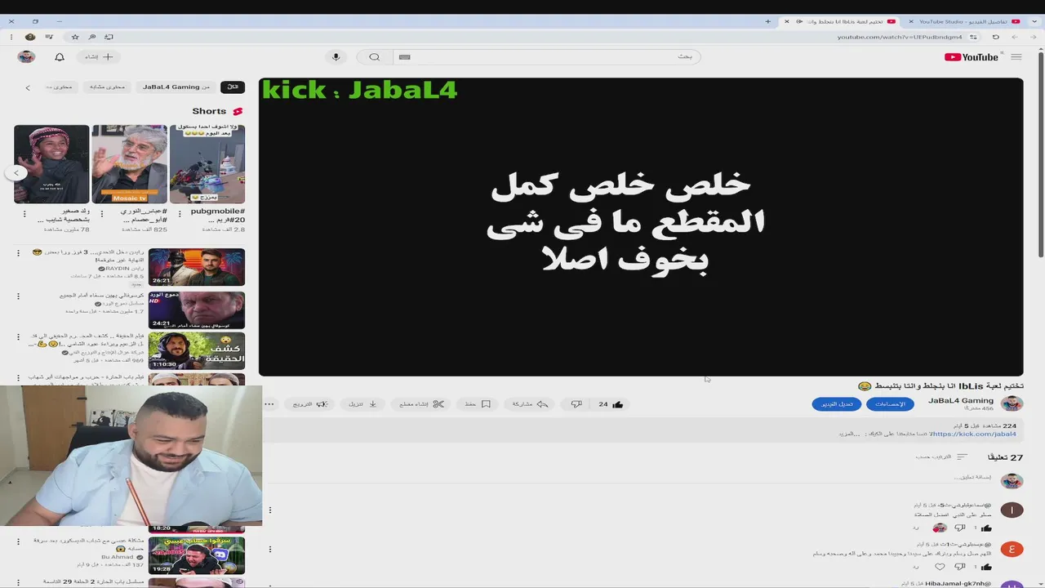Click the Edit video (تعديل الفيديو) button
This screenshot has height=588, width=1045.
click(x=836, y=404)
